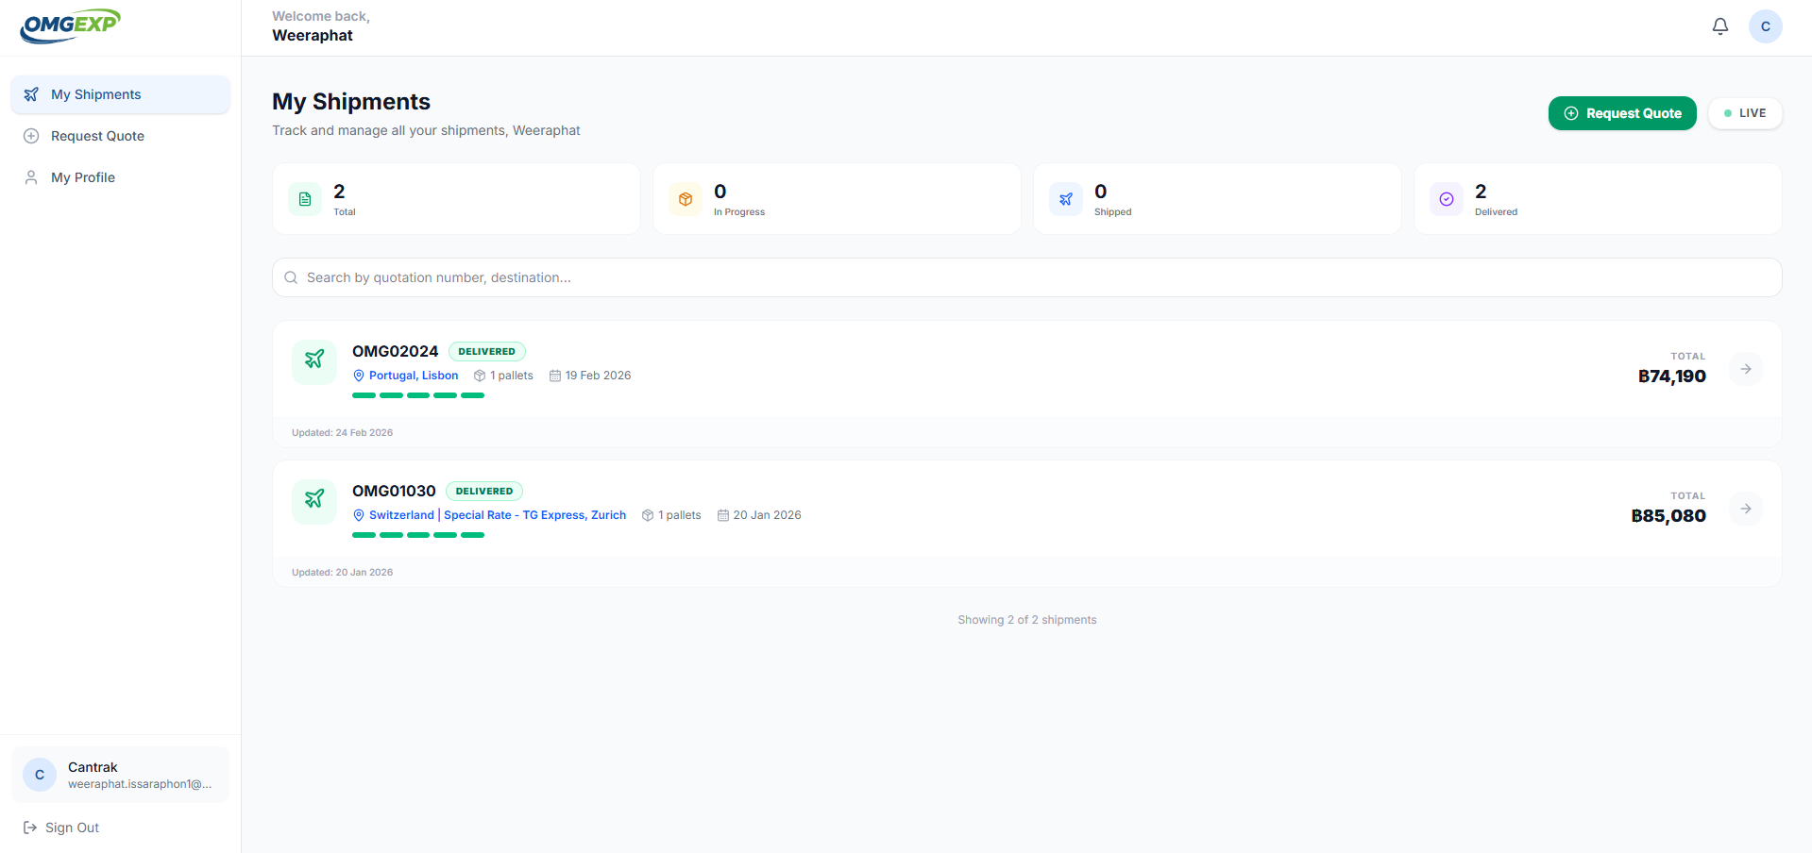
Task: Click total amount ฿85,080
Action: pyautogui.click(x=1668, y=516)
